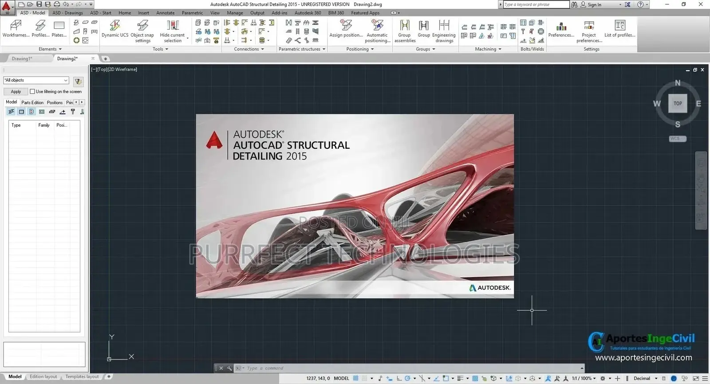This screenshot has width=710, height=384.
Task: Open the Workframes tool
Action: 16,29
